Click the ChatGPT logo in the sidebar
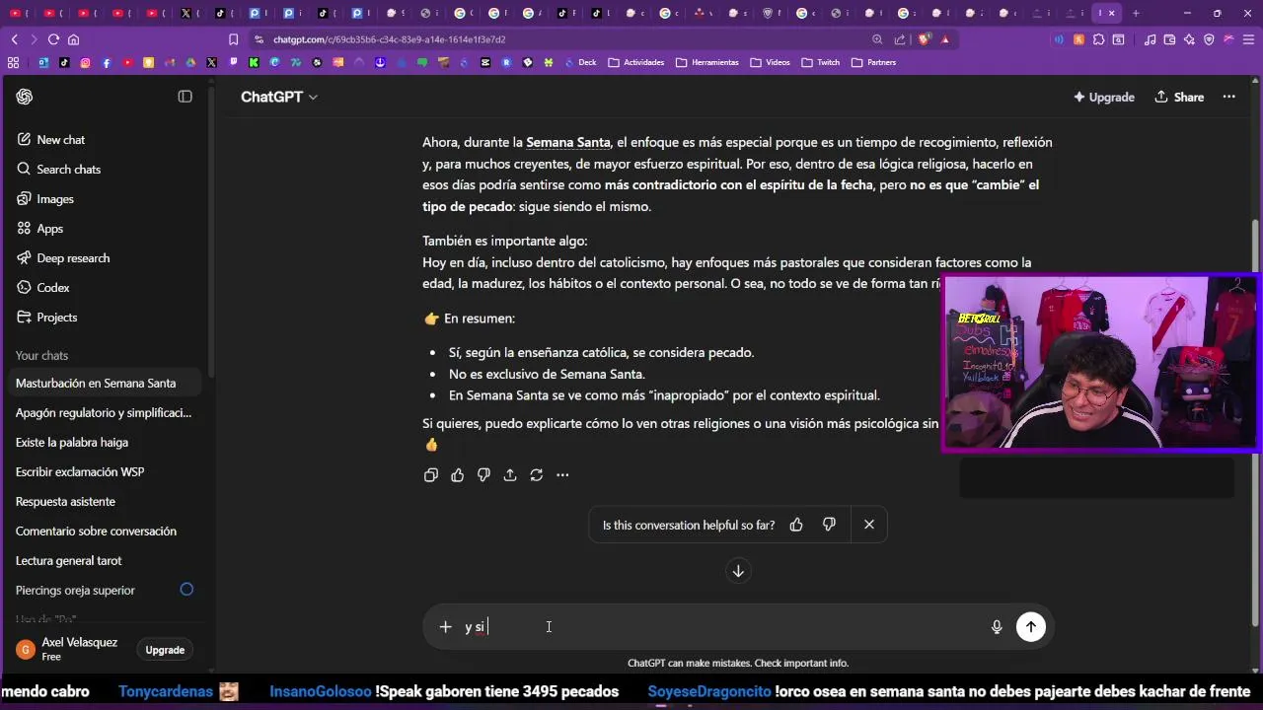Viewport: 1263px width, 710px height. 25,97
